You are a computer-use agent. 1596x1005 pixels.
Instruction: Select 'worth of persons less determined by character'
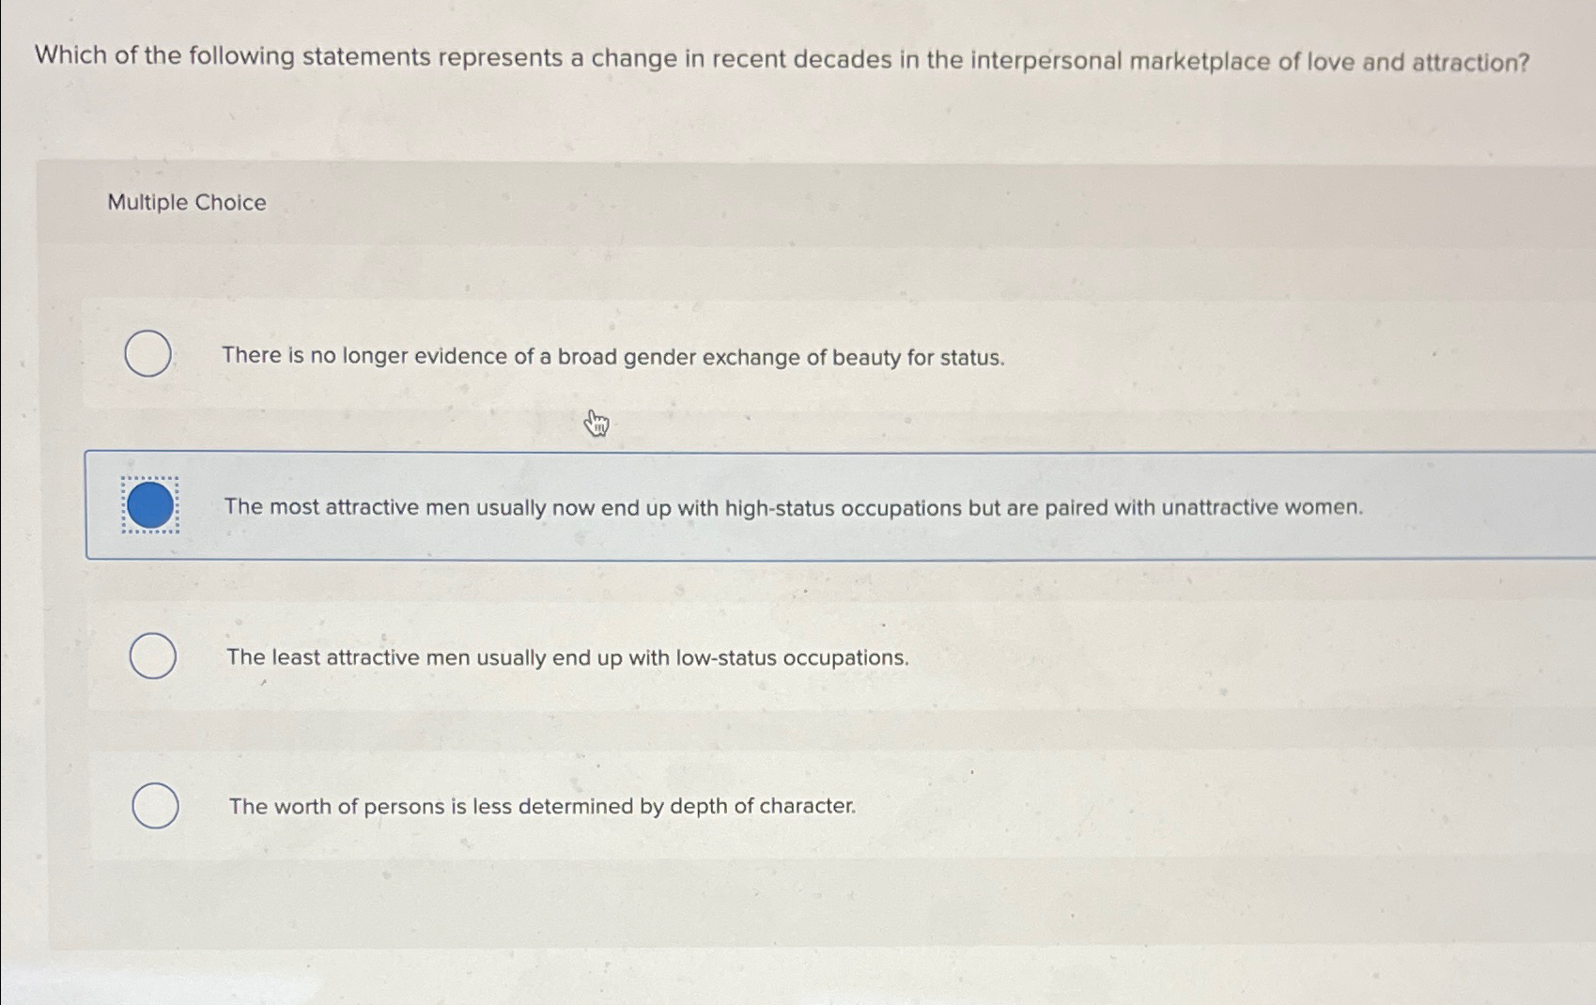541,806
